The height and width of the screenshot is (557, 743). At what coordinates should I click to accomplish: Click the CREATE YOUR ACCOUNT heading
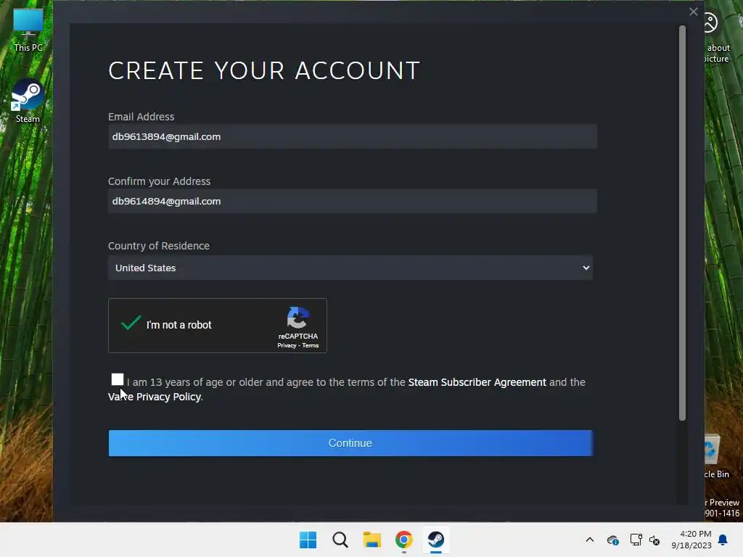[264, 71]
